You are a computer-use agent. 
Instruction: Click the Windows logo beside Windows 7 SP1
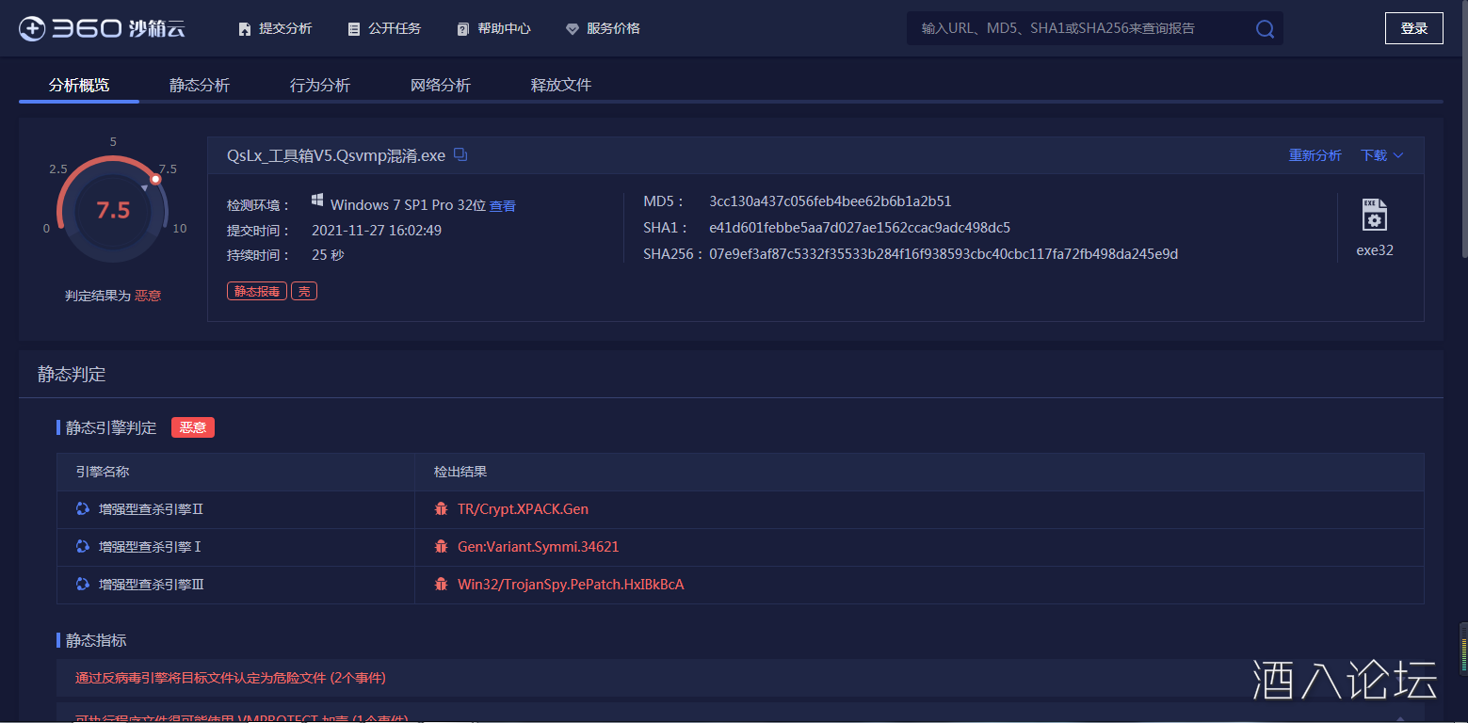[x=318, y=201]
